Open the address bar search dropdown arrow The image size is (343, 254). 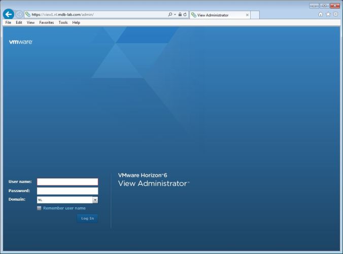(x=175, y=15)
